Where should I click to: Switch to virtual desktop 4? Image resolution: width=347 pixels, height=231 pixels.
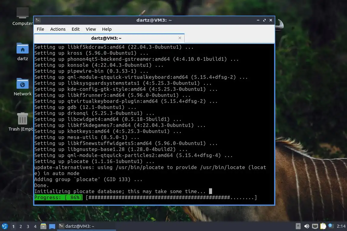35,226
